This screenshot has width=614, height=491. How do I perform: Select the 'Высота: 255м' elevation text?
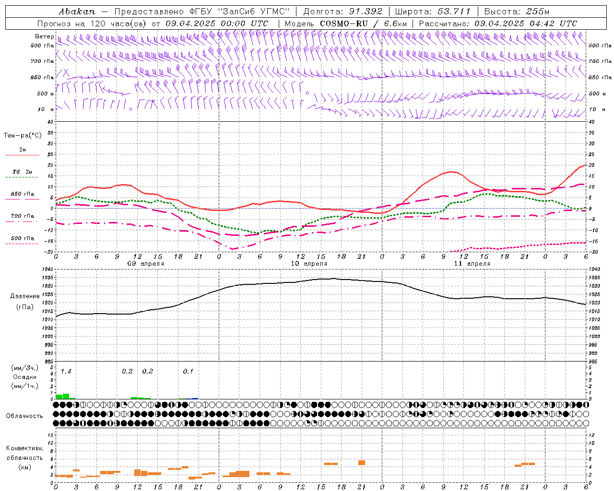click(517, 12)
